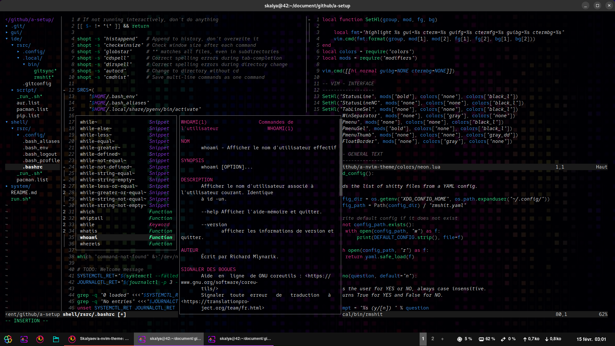Open the file manager folder icon
Image resolution: width=615 pixels, height=346 pixels.
tap(56, 339)
